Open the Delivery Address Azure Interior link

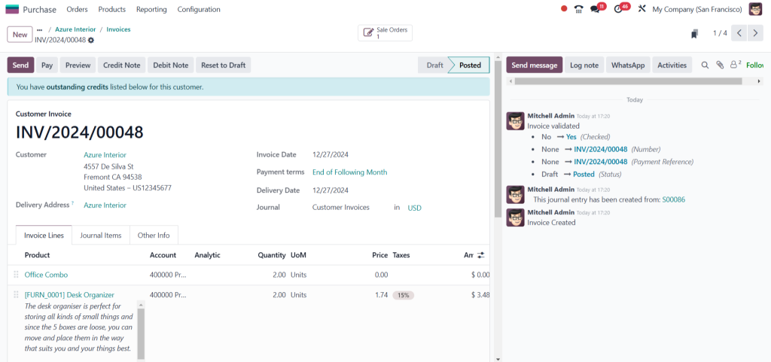point(105,205)
